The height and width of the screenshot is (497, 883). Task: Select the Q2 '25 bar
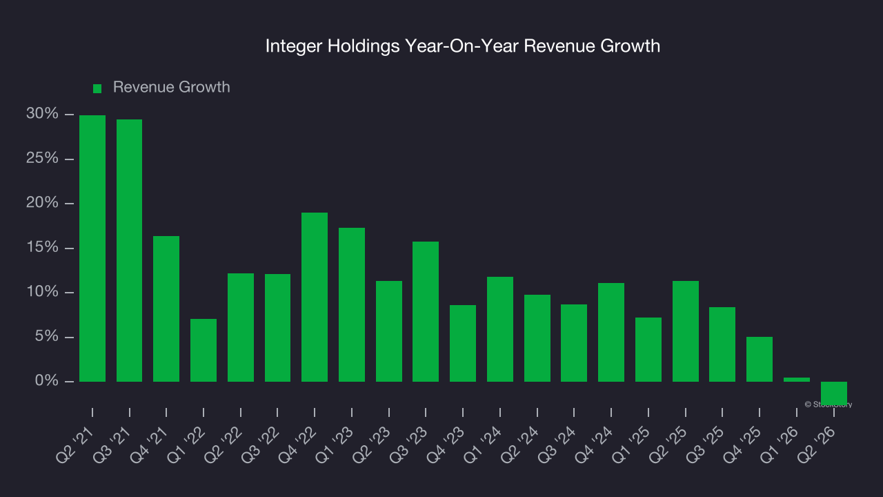coord(686,331)
